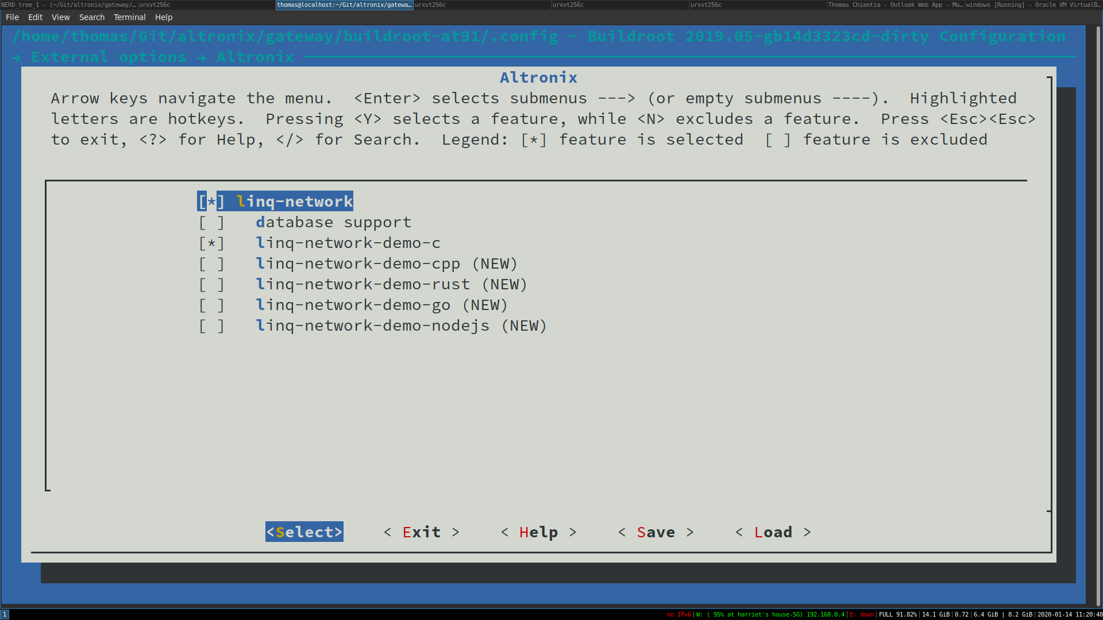Open the View menu
Image resolution: width=1103 pixels, height=620 pixels.
click(x=60, y=17)
